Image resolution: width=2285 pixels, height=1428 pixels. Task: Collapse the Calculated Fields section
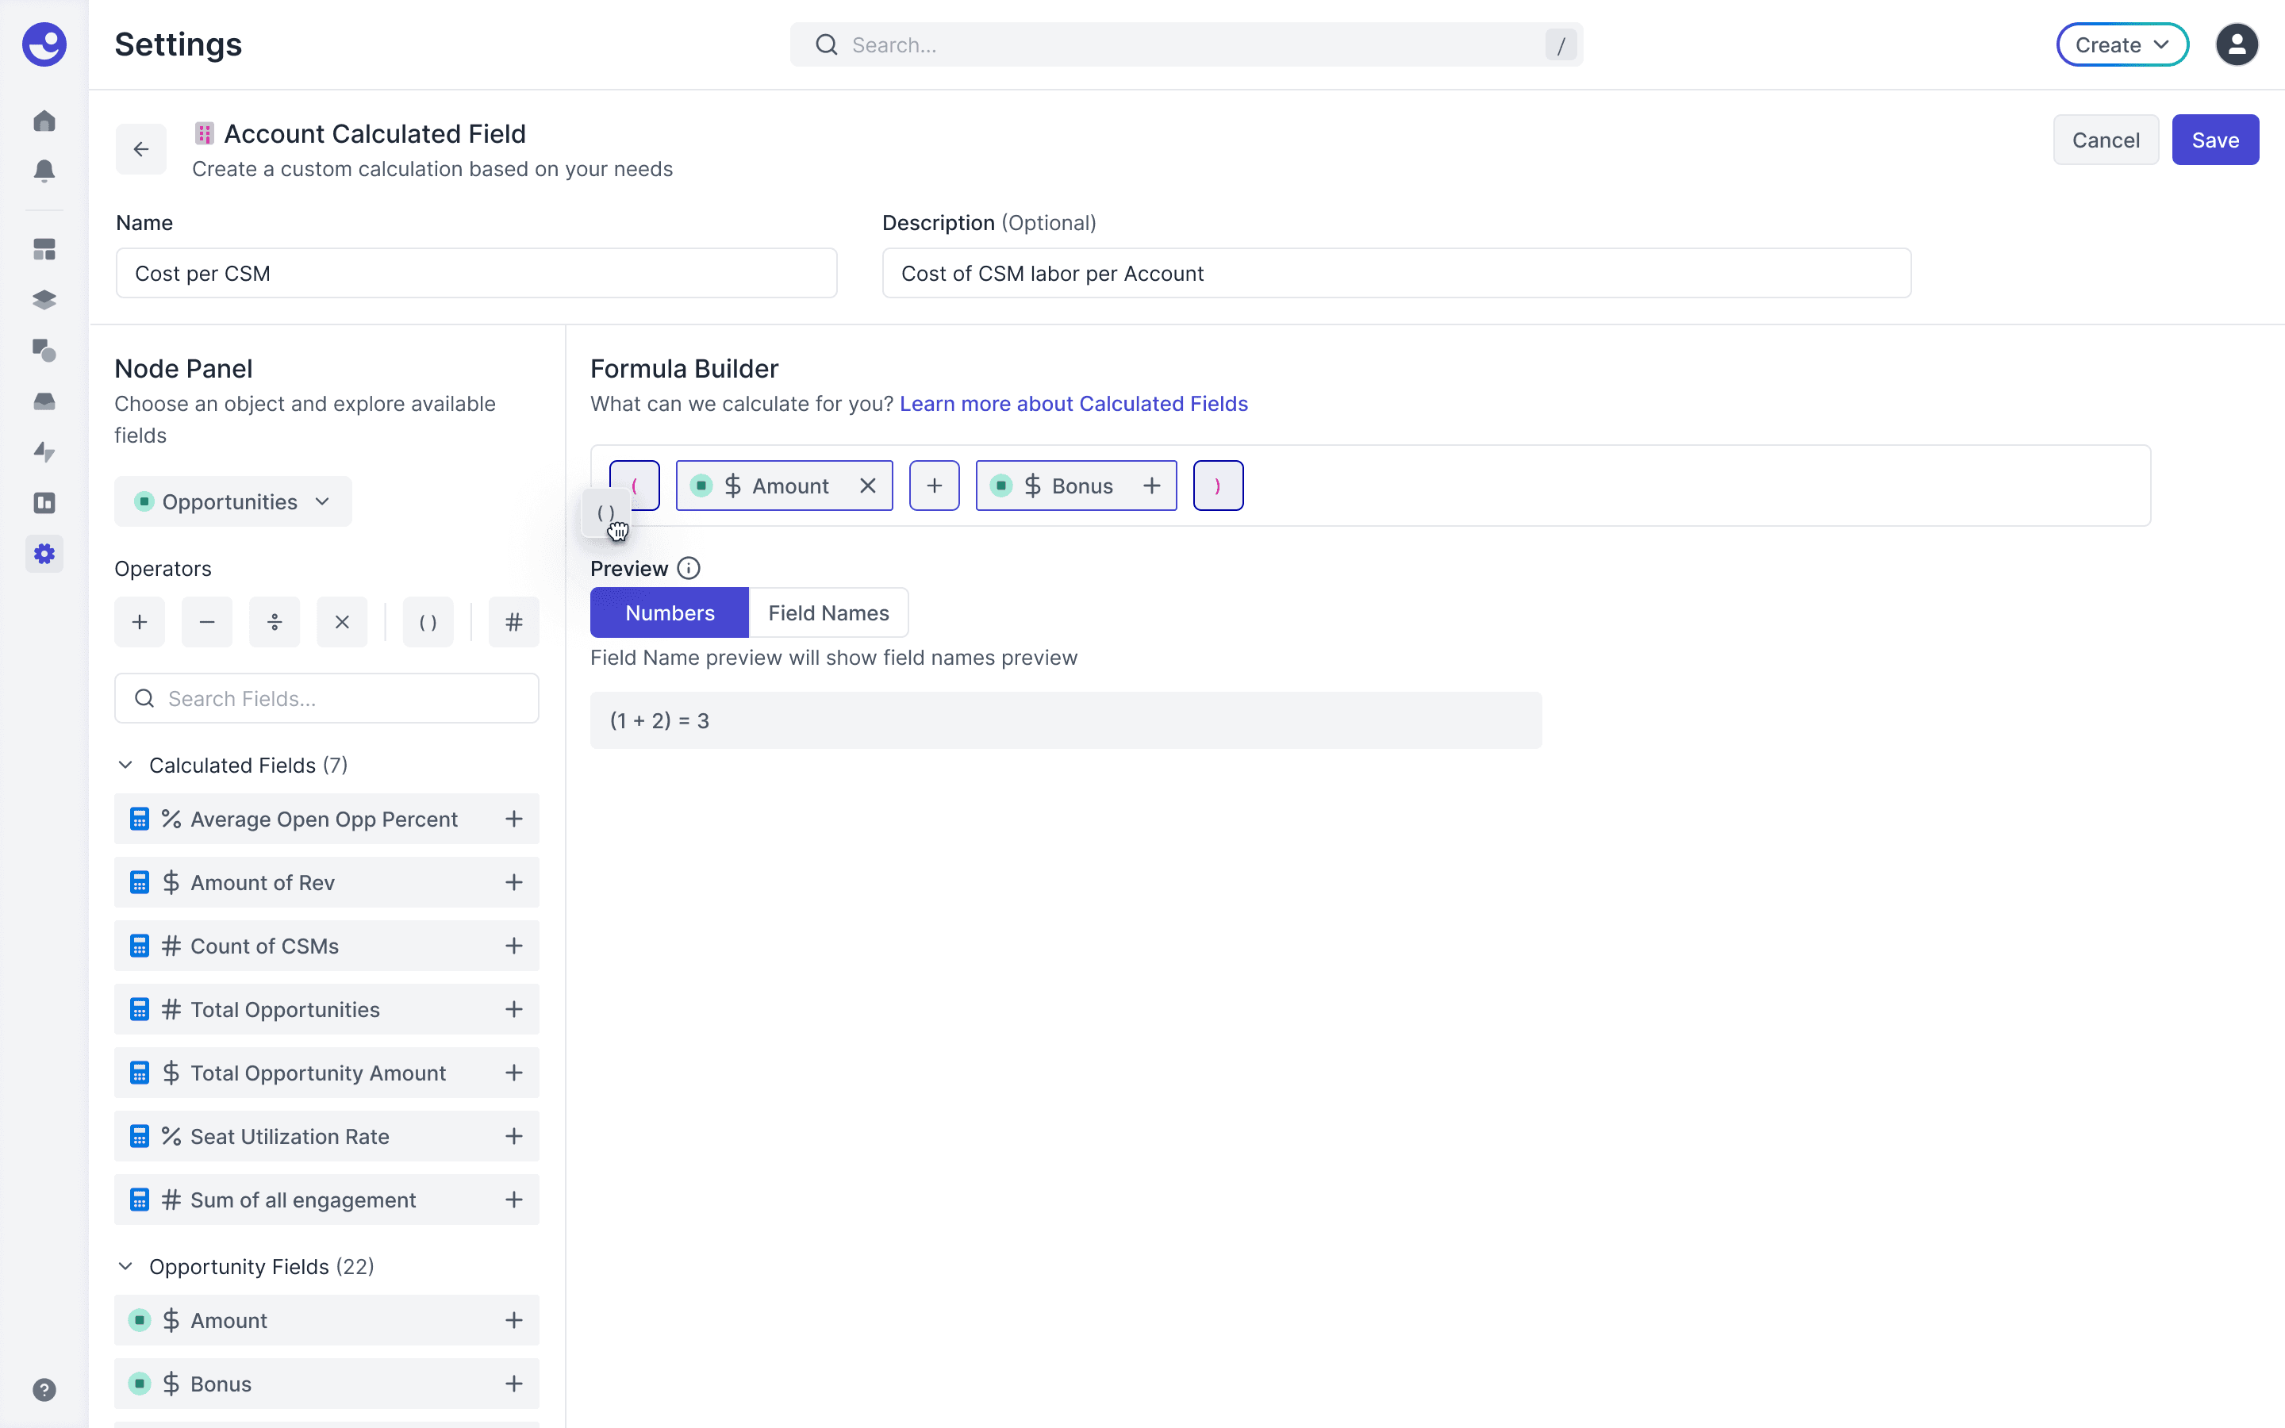point(125,765)
